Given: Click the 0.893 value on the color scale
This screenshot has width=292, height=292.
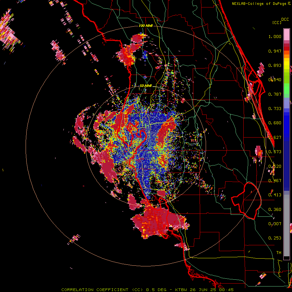Looking at the screenshot, I should coord(275,65).
